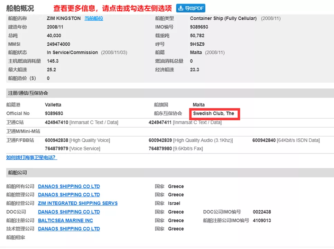Select gross tonnage value 40,030
Image resolution: width=334 pixels, height=249 pixels.
tap(54, 36)
